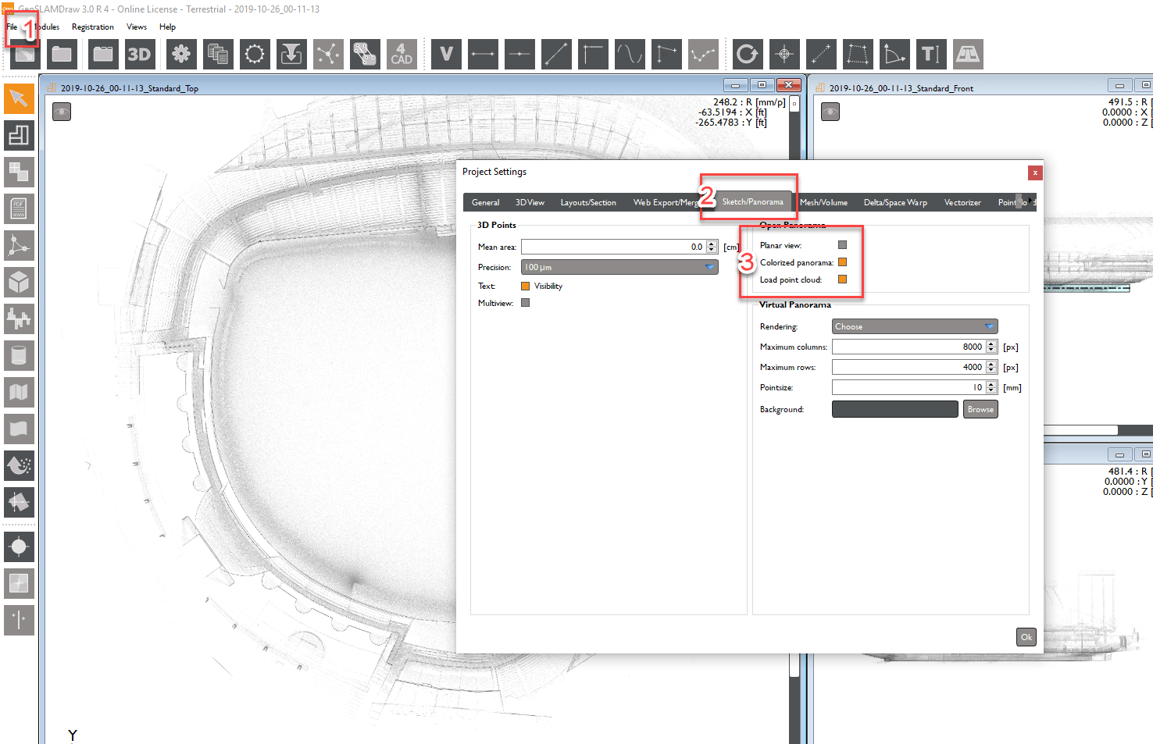Switch to the Delta/Space Warp tab
This screenshot has height=744, width=1153.
coord(895,202)
